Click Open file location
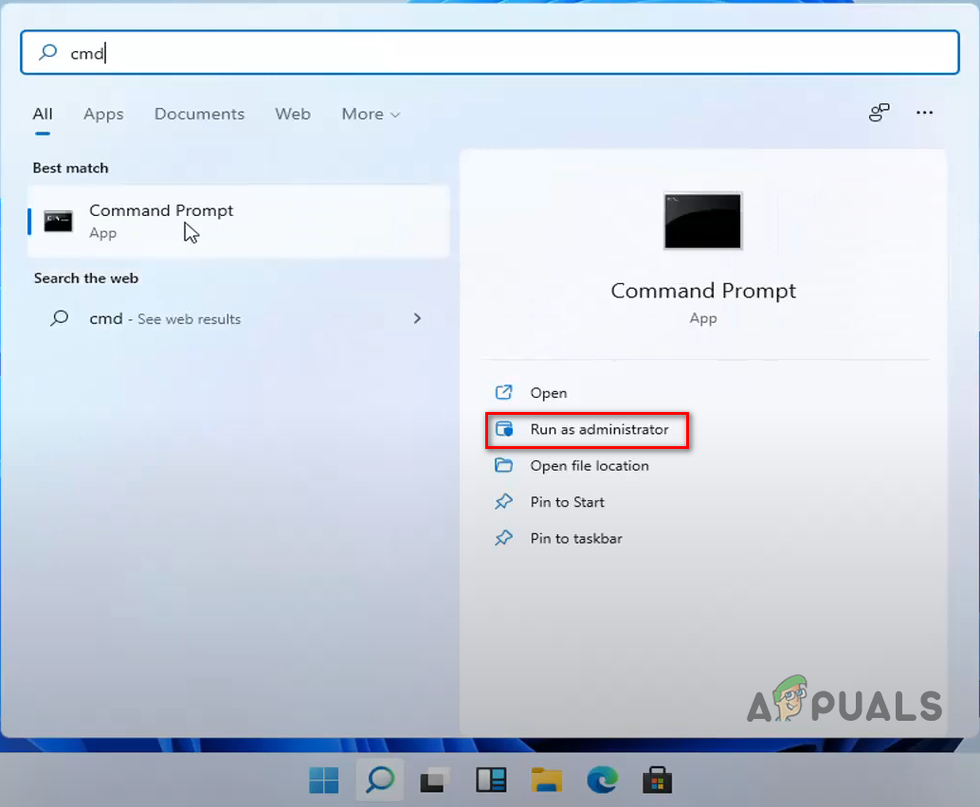The height and width of the screenshot is (807, 980). pyautogui.click(x=590, y=466)
